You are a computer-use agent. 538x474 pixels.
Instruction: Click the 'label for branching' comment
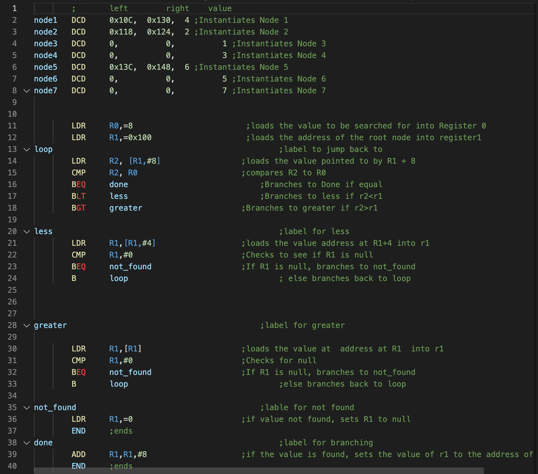point(326,443)
